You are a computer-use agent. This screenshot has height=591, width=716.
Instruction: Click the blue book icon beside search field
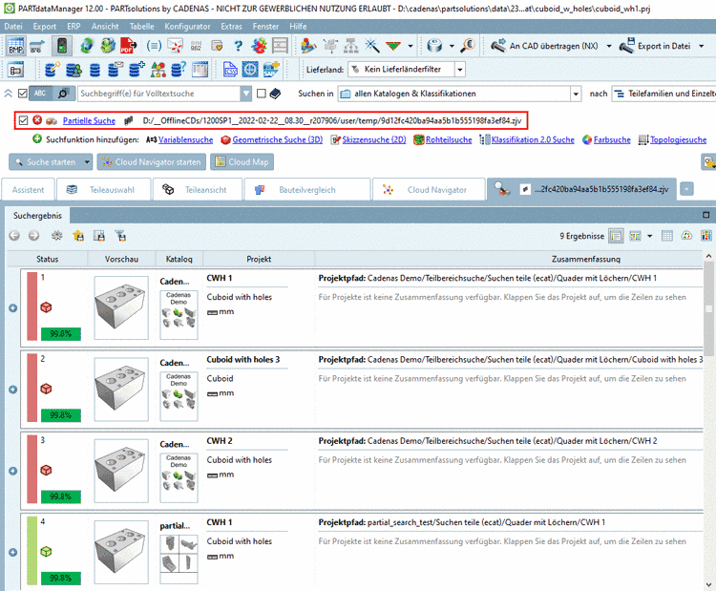coord(275,94)
